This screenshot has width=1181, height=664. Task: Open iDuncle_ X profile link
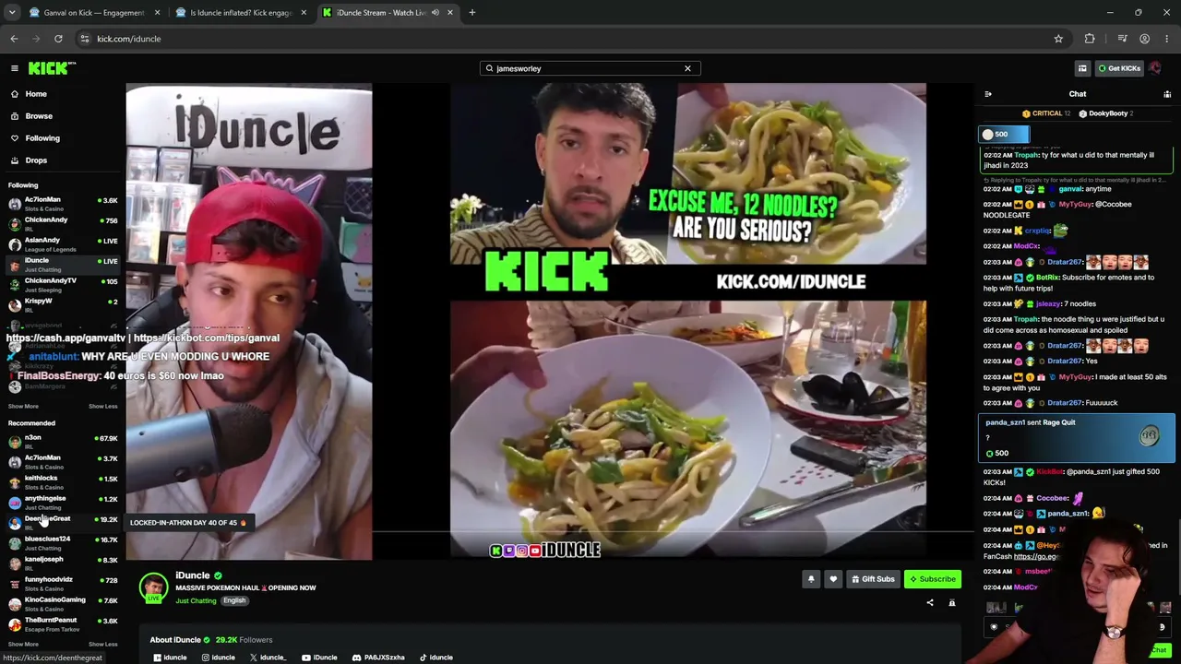pyautogui.click(x=268, y=658)
